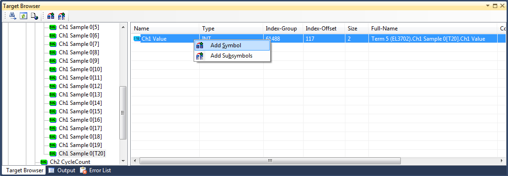
Task: Click the horizontal scrollbar right arrow
Action: [502, 161]
